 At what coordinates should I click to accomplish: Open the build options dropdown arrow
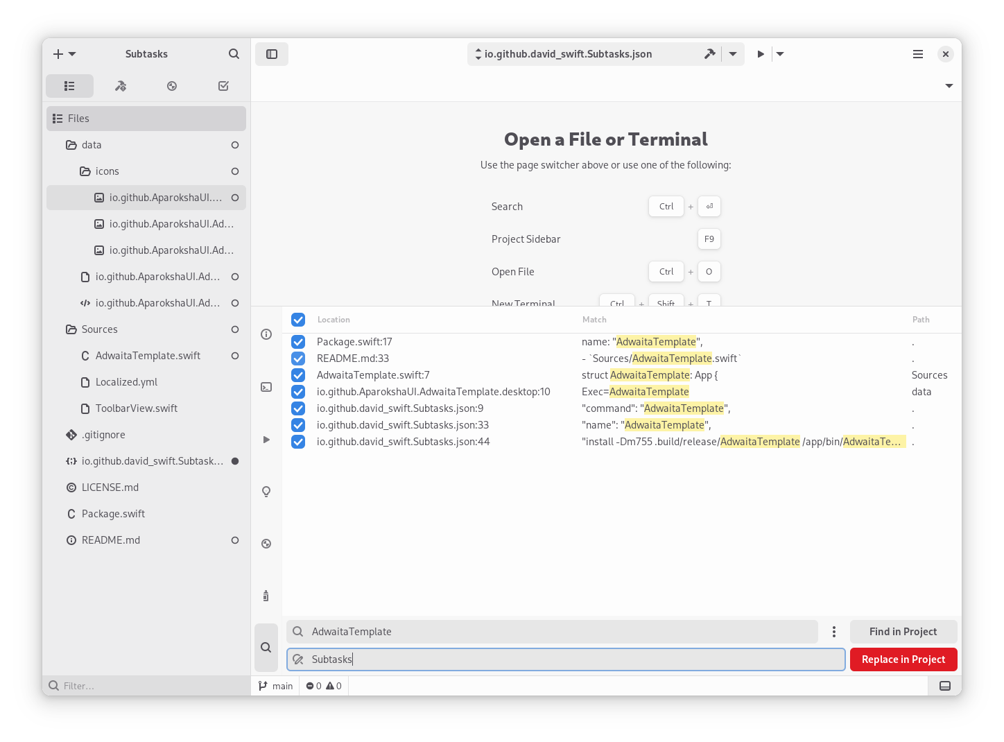tap(732, 54)
